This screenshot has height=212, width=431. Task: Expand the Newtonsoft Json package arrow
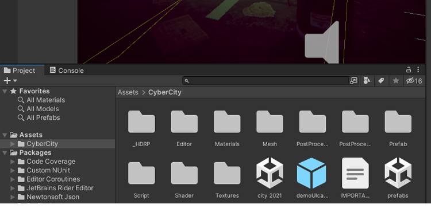click(13, 197)
